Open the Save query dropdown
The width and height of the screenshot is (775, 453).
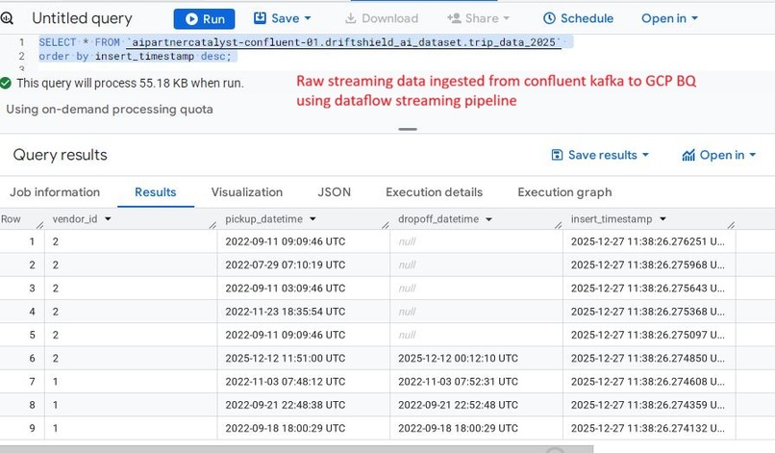(283, 18)
